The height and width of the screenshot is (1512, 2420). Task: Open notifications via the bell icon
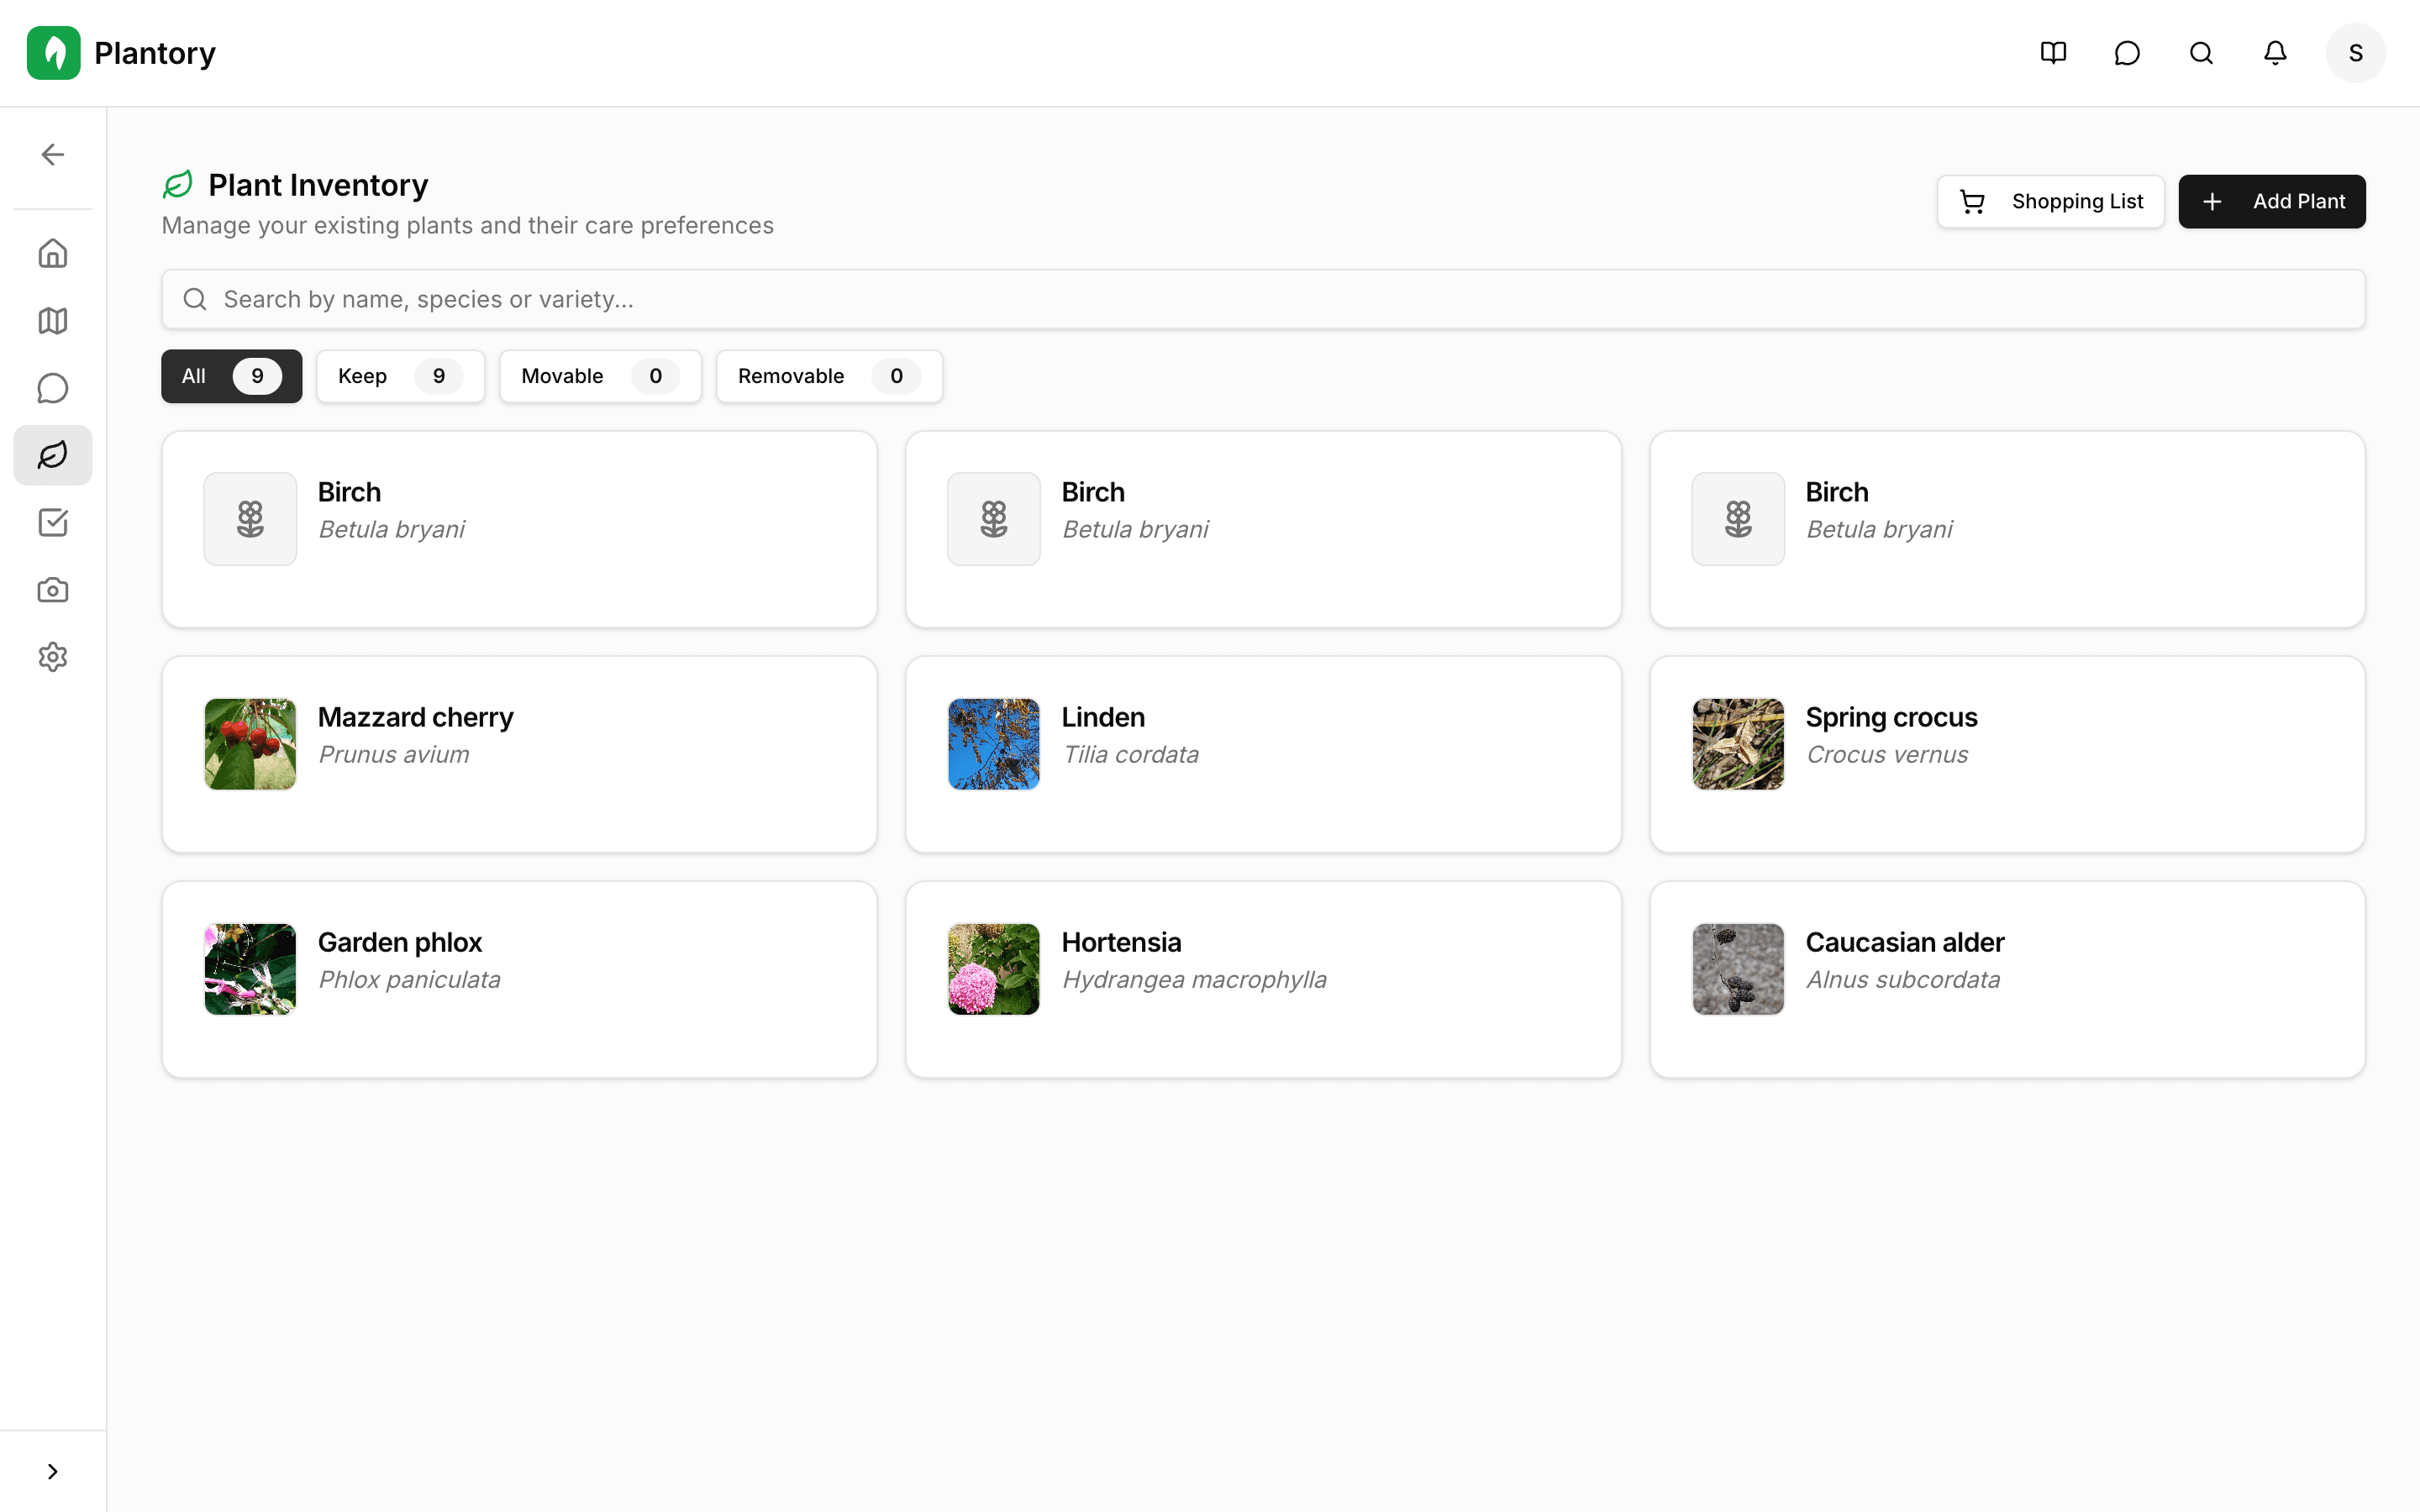2274,53
